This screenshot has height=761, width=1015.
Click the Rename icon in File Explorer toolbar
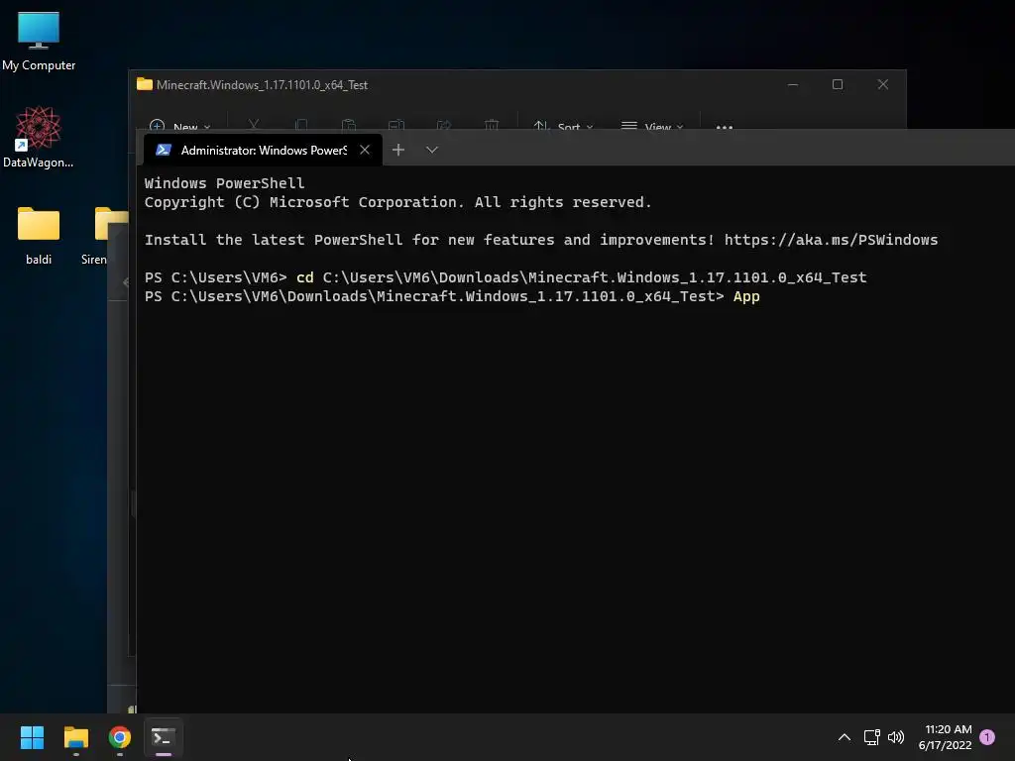[x=396, y=125]
